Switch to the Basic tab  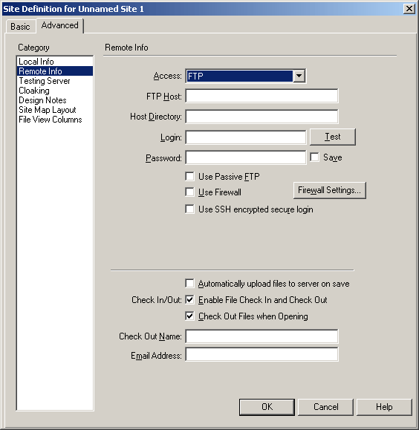click(x=20, y=27)
